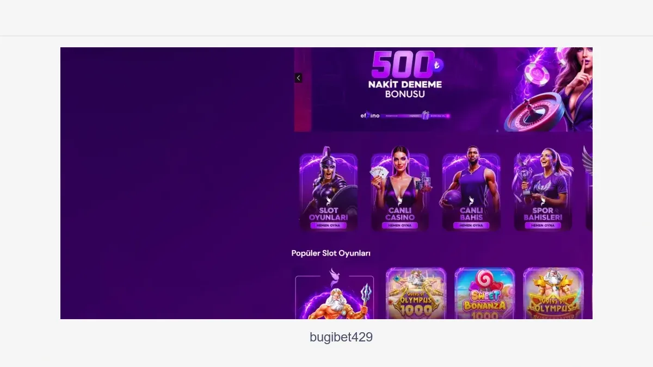The height and width of the screenshot is (367, 653).
Task: Click the gift box icon in banner
Action: click(x=426, y=115)
